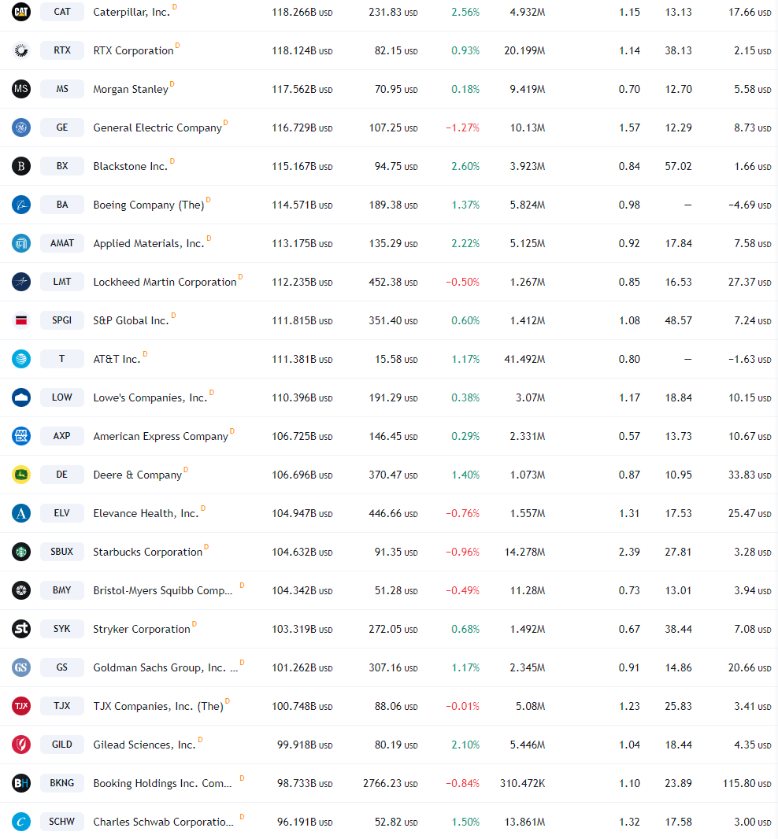This screenshot has width=778, height=839.
Task: Click the Booking Holdings logo icon
Action: pyautogui.click(x=21, y=783)
